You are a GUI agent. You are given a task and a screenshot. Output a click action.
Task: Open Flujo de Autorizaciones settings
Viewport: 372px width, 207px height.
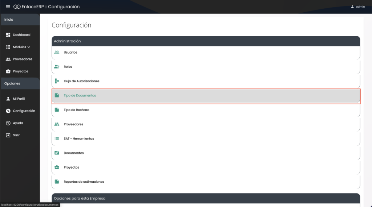pos(81,81)
